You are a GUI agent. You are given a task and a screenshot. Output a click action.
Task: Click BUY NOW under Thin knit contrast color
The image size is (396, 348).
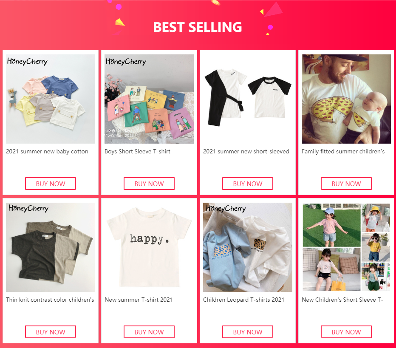click(x=51, y=332)
